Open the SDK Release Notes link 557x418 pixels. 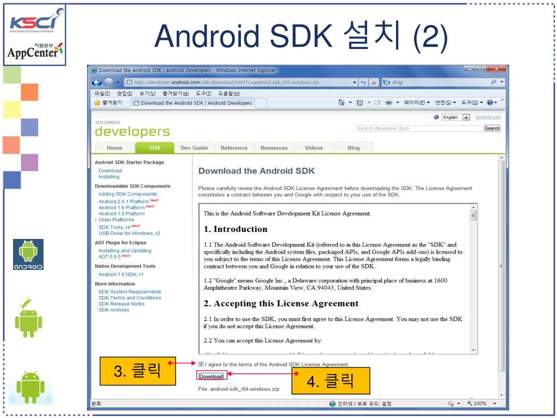121,304
